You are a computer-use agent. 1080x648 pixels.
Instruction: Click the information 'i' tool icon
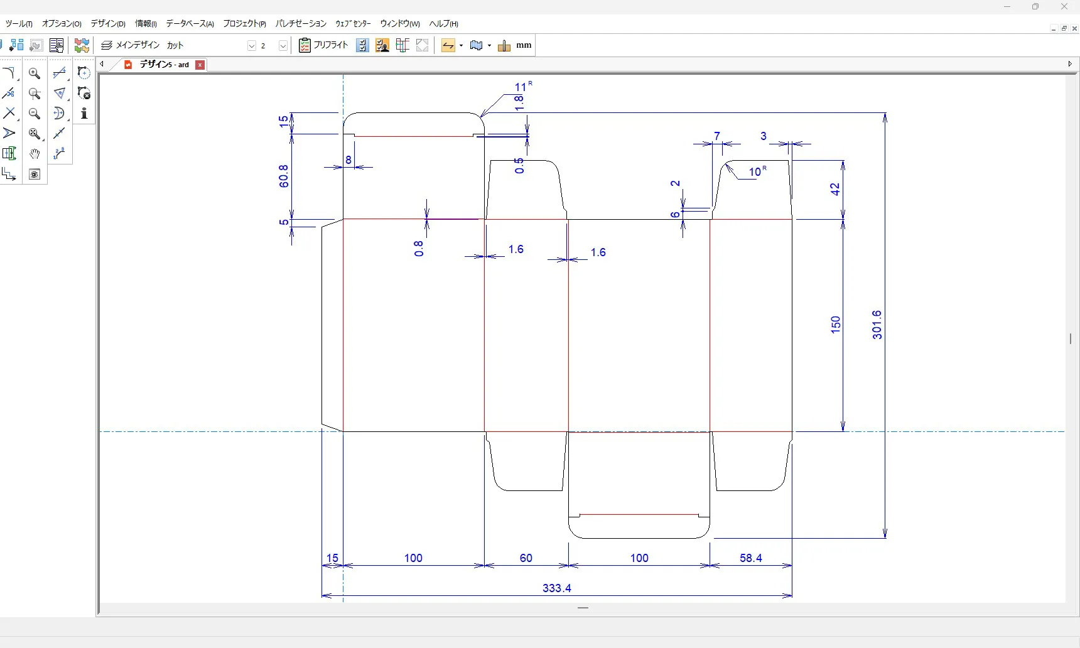pos(84,114)
